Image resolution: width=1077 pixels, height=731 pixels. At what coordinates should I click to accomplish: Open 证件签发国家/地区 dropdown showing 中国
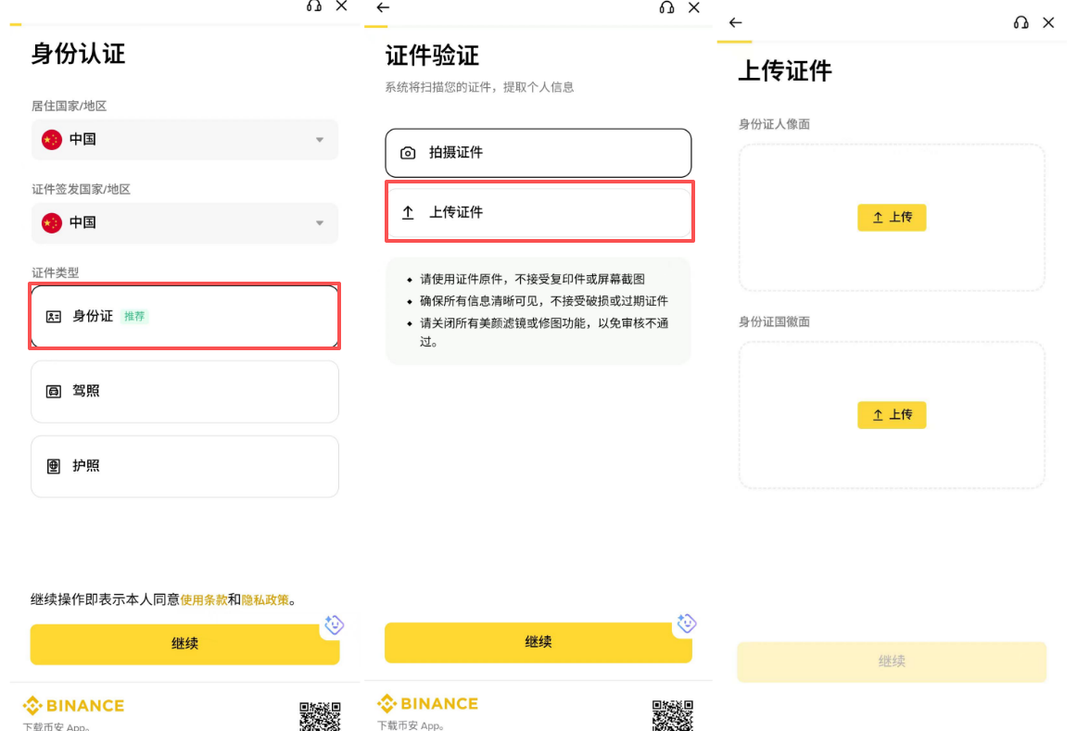184,223
